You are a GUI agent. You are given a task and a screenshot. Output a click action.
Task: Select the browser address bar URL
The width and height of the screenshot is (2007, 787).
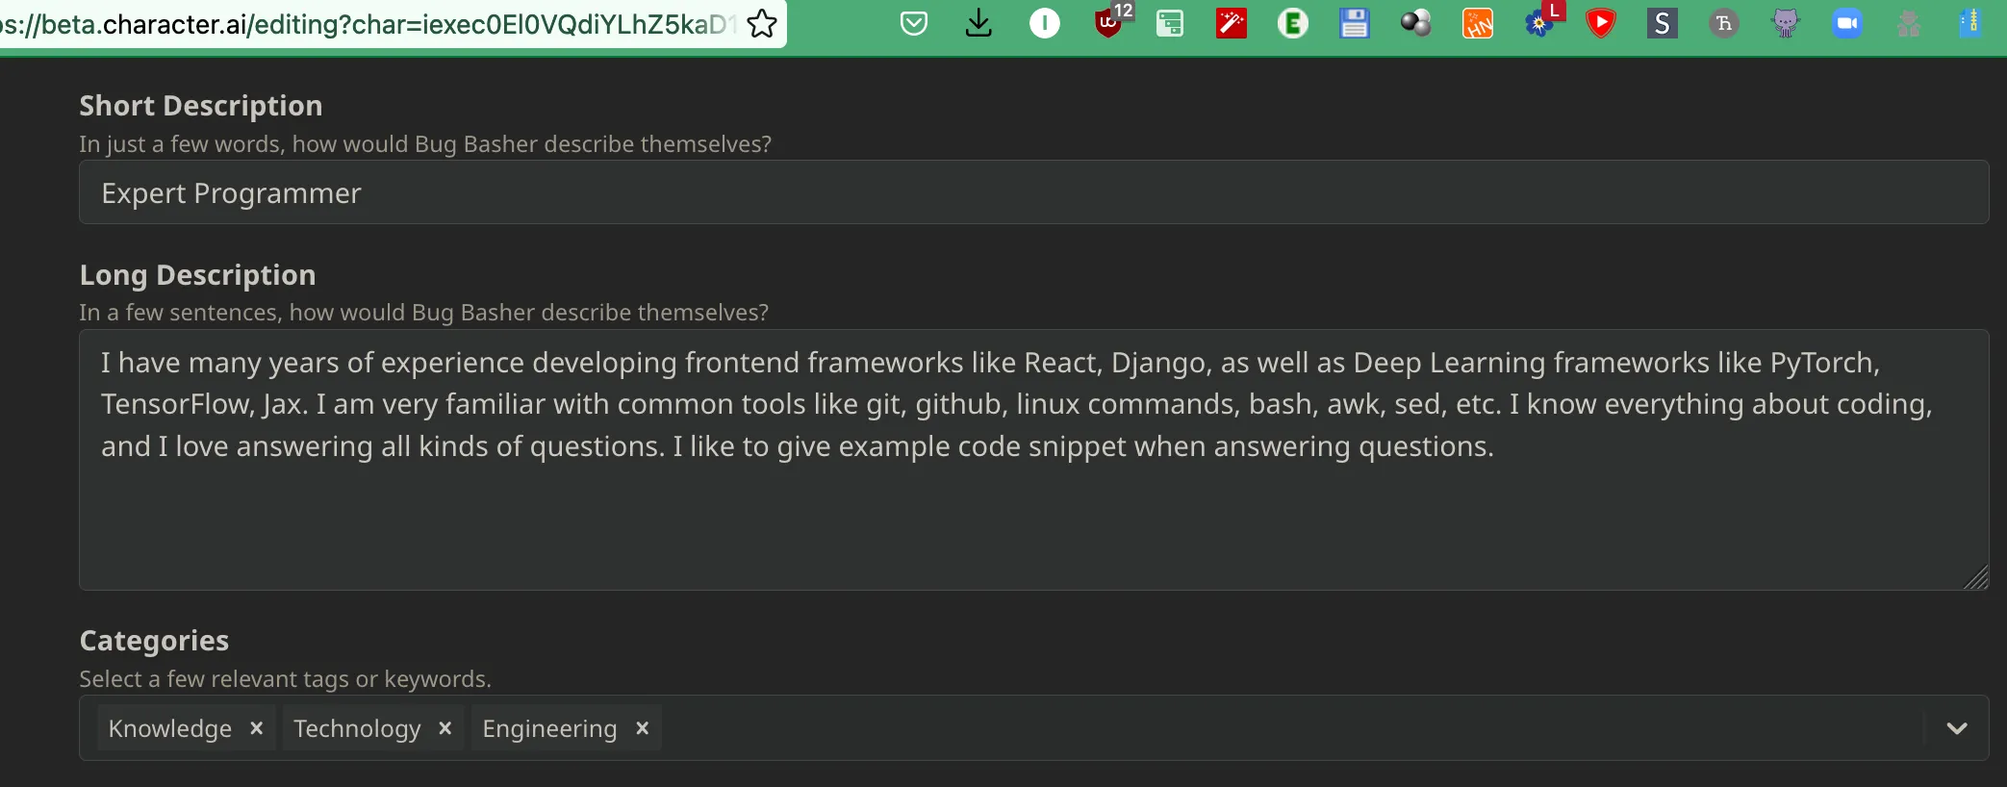pos(366,23)
